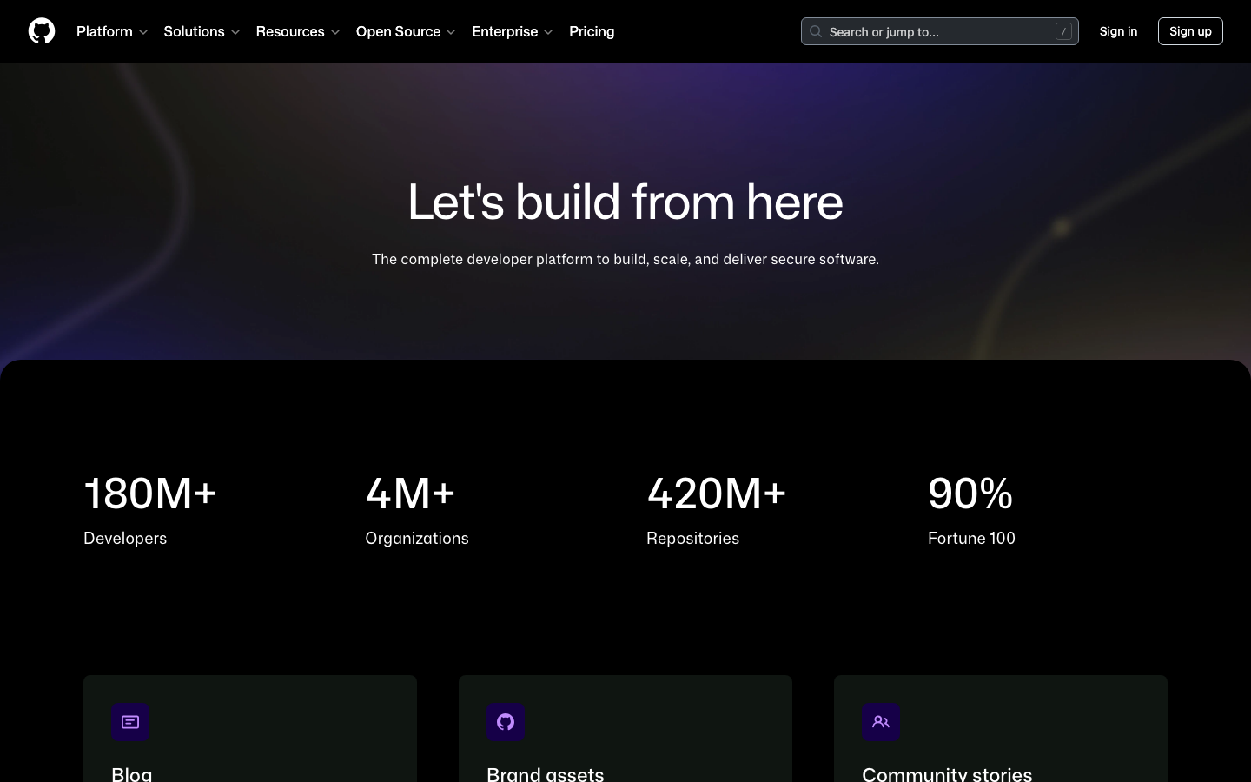Click the "90%" statistic
This screenshot has width=1251, height=782.
click(970, 494)
